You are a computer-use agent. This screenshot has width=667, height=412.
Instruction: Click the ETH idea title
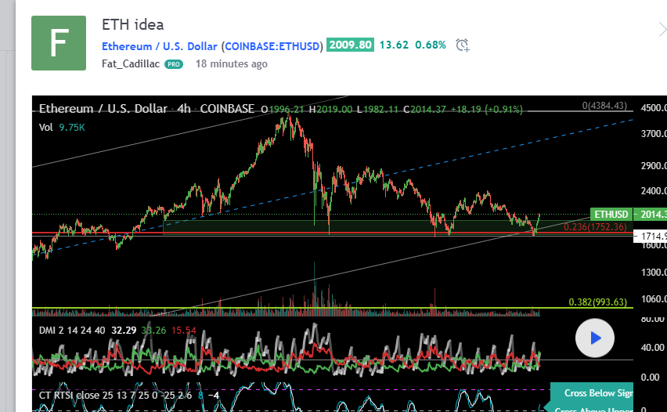133,24
